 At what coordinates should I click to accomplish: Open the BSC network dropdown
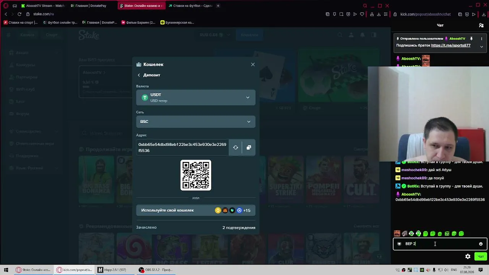tap(196, 121)
